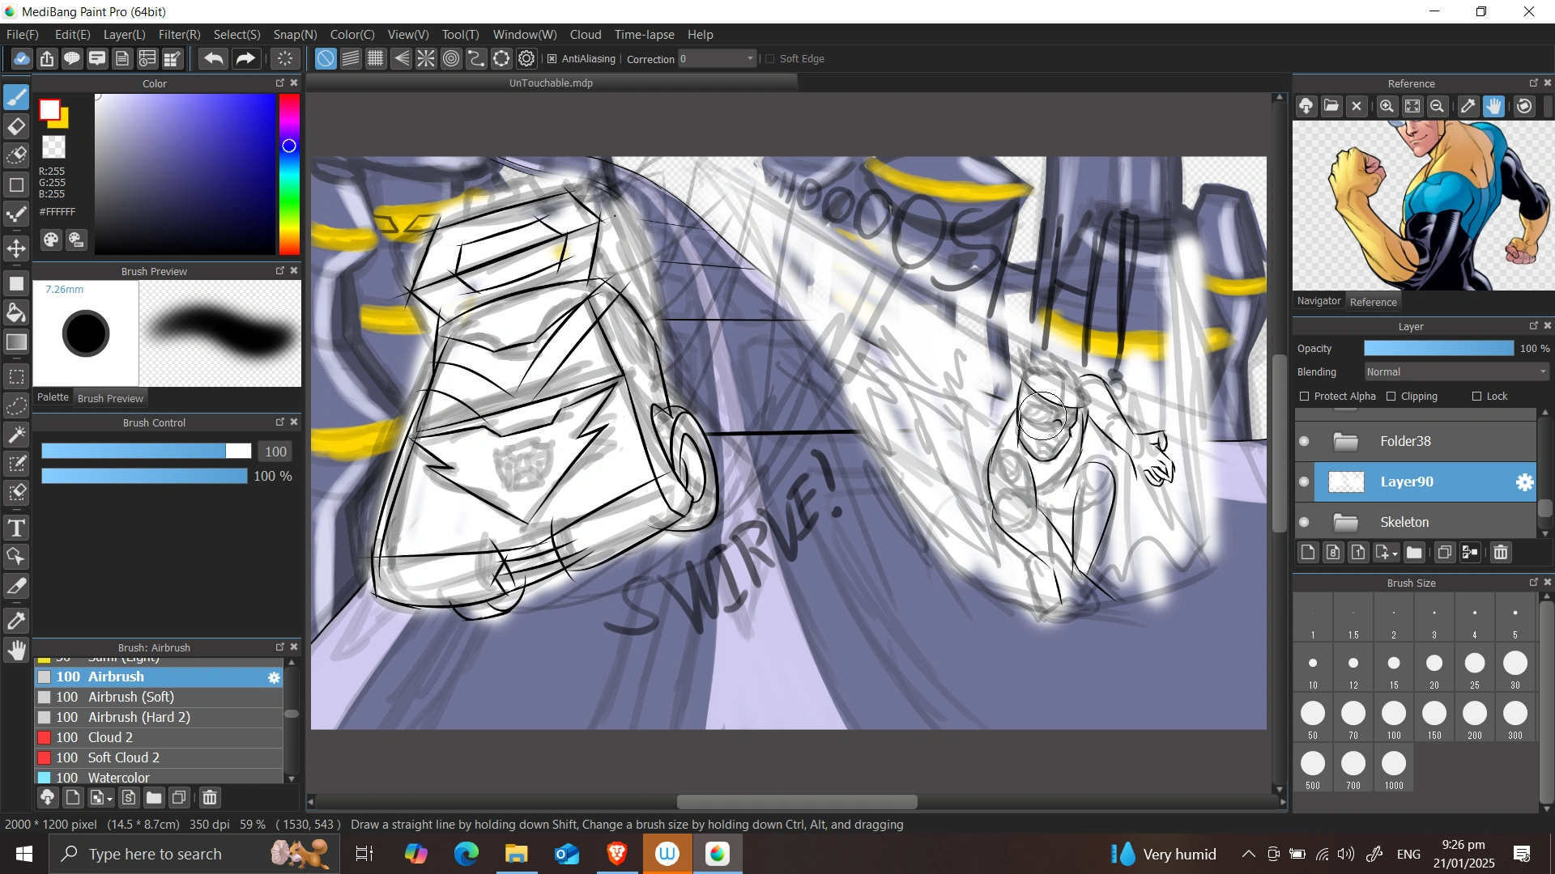Hide the Skeleton folder visibility toggle
Image resolution: width=1555 pixels, height=874 pixels.
pos(1304,522)
